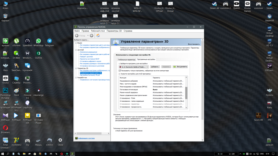Open the uTorrent desktop icon
Image resolution: width=278 pixels, height=156 pixels.
(16, 41)
